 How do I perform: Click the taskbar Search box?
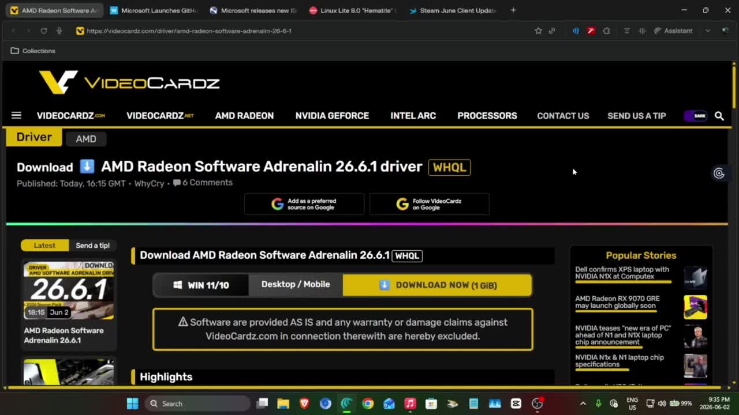[197, 403]
